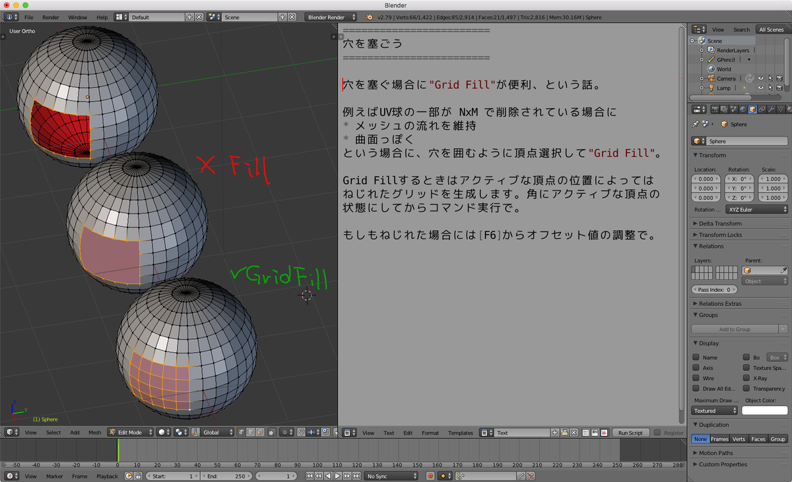This screenshot has width=792, height=482.
Task: Open the File menu
Action: coord(28,17)
